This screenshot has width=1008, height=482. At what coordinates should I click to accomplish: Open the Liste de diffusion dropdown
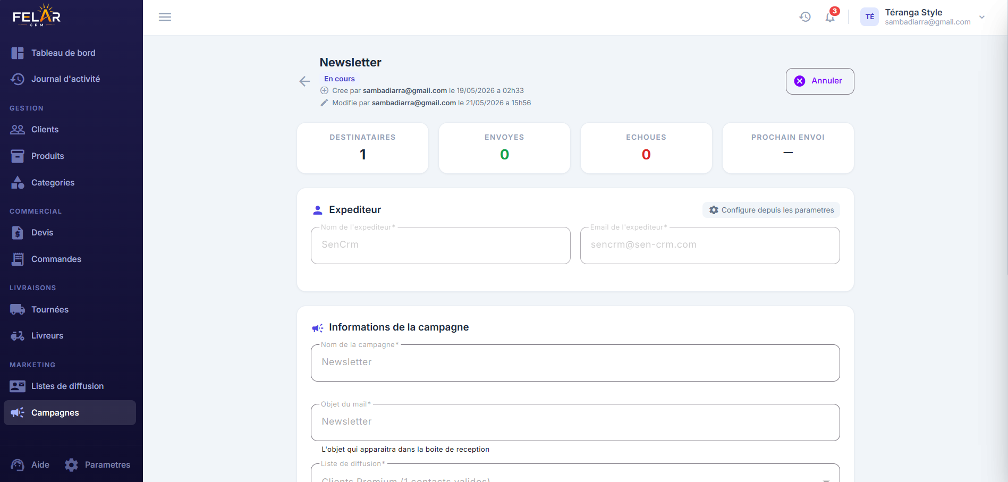pos(575,473)
